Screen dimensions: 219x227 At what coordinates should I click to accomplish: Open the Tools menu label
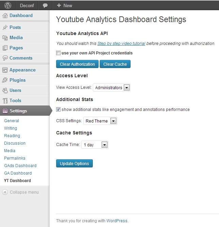(15, 100)
